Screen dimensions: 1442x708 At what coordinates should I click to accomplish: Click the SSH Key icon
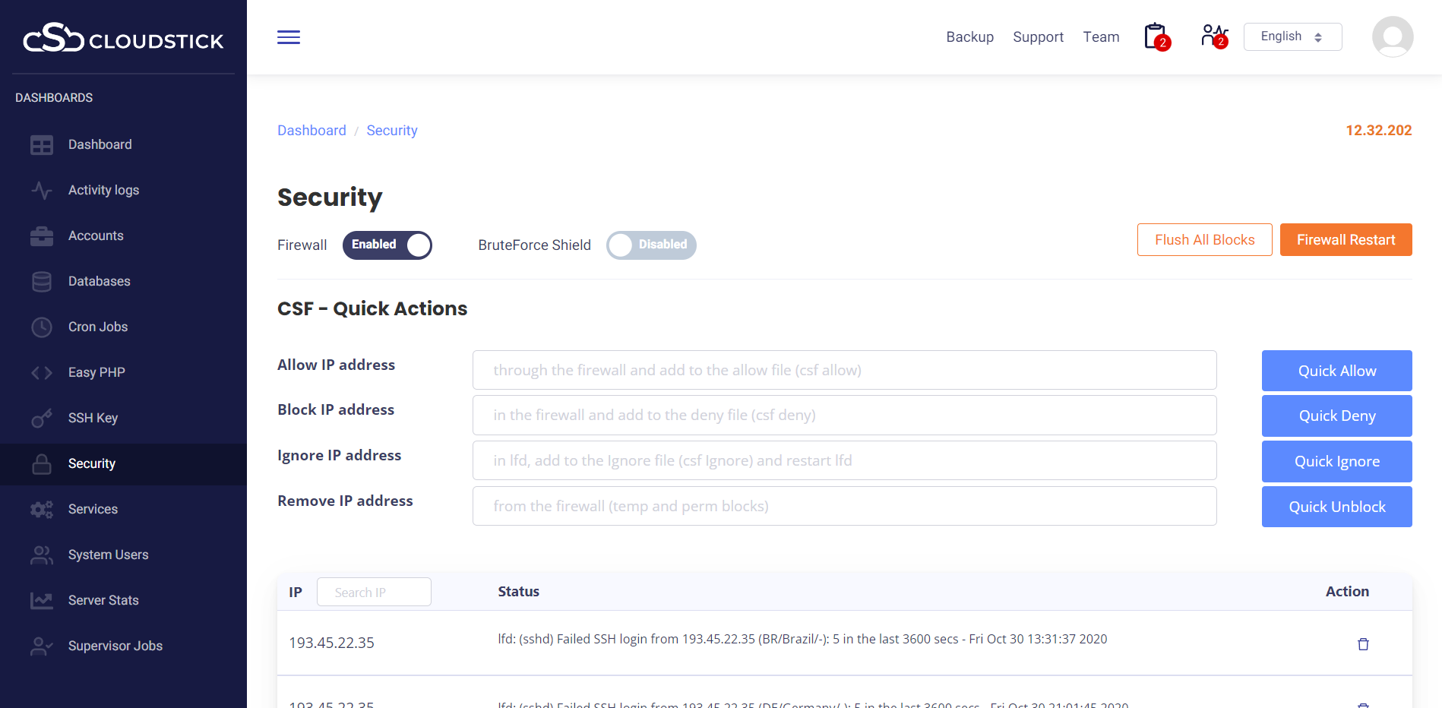coord(42,418)
